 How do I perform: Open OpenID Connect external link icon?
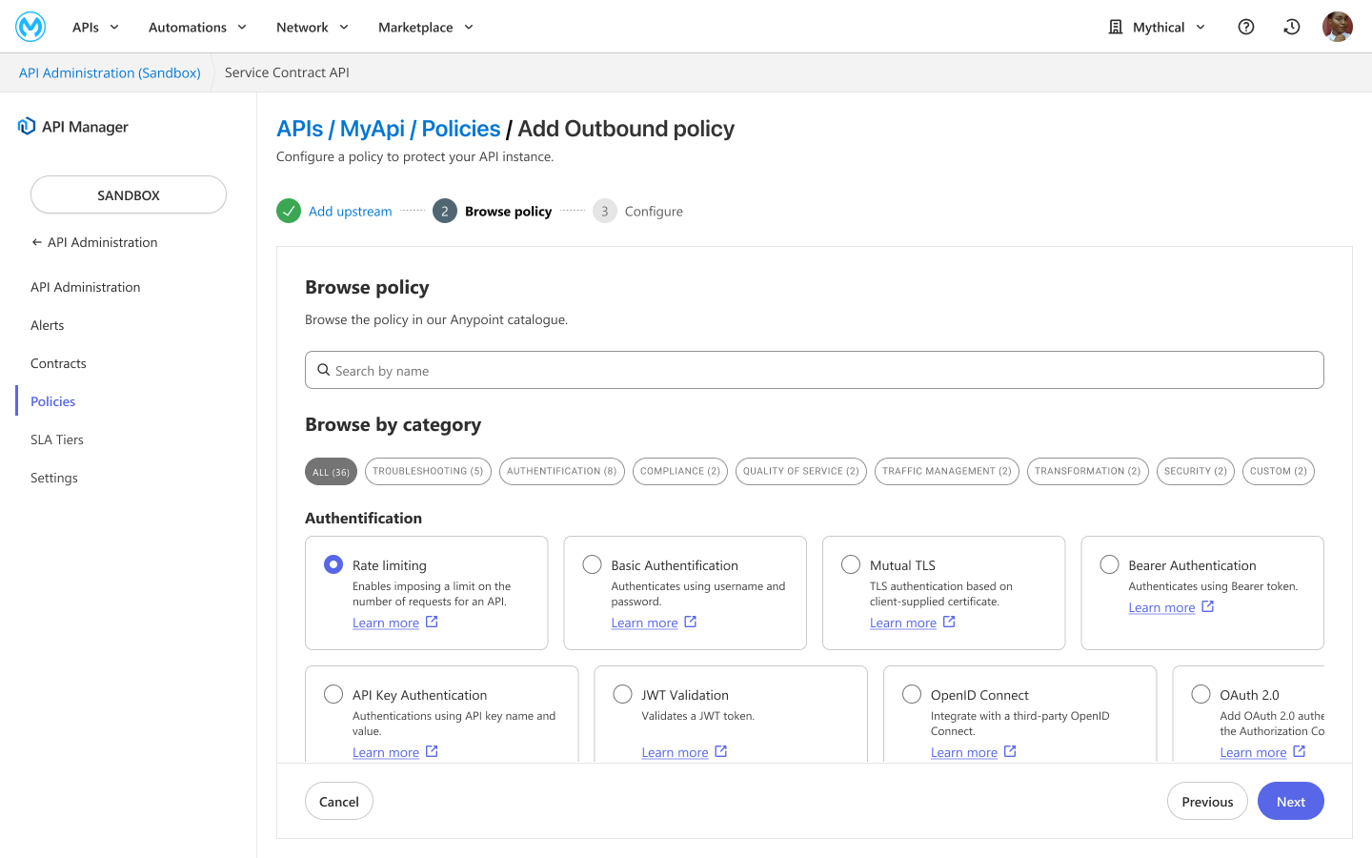[x=1010, y=751]
